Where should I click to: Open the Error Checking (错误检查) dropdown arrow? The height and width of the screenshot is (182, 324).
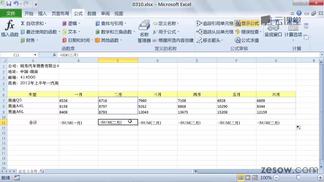260,32
